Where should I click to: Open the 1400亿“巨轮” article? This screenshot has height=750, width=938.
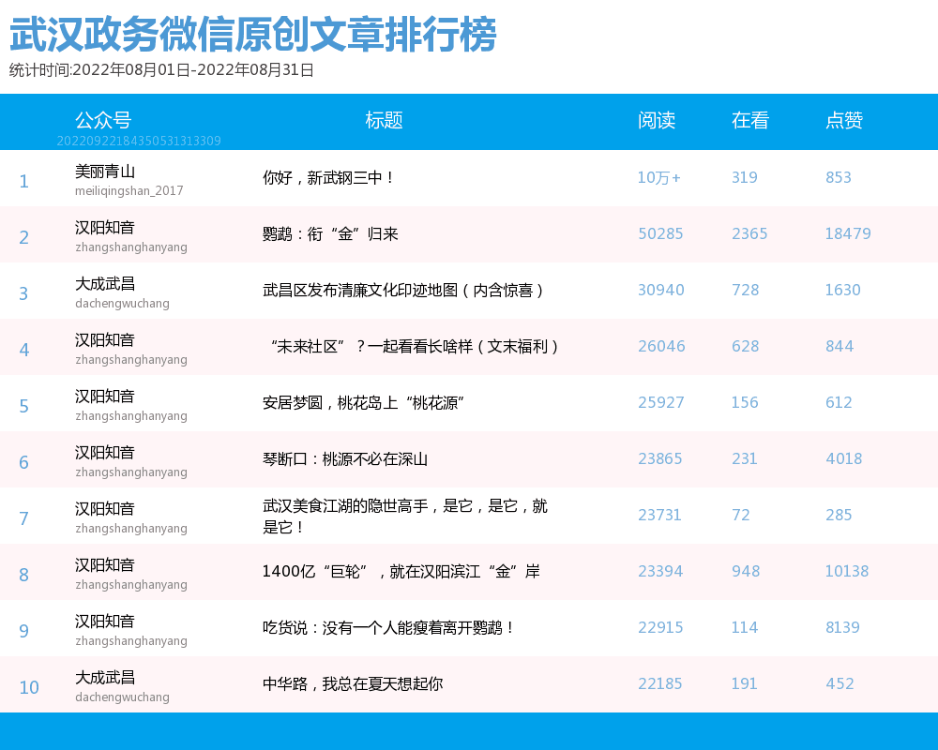point(401,571)
